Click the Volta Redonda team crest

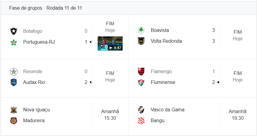pos(141,41)
